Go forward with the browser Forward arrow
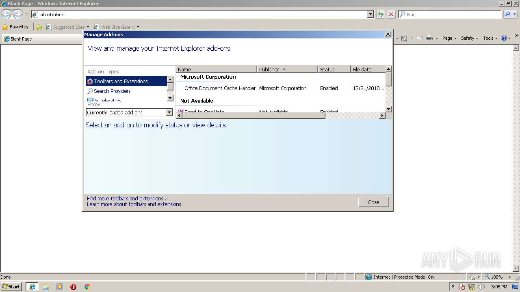The image size is (520, 292). 17,15
